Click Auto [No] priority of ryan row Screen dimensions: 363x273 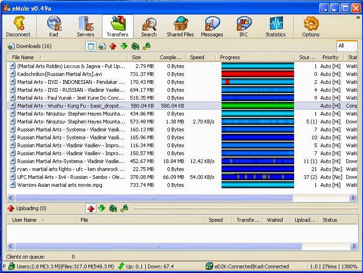(331, 169)
